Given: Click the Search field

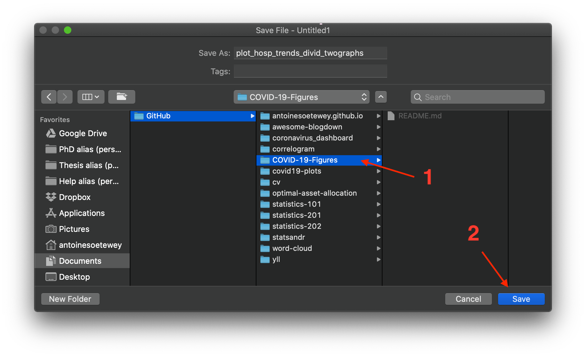Looking at the screenshot, I should tap(477, 97).
